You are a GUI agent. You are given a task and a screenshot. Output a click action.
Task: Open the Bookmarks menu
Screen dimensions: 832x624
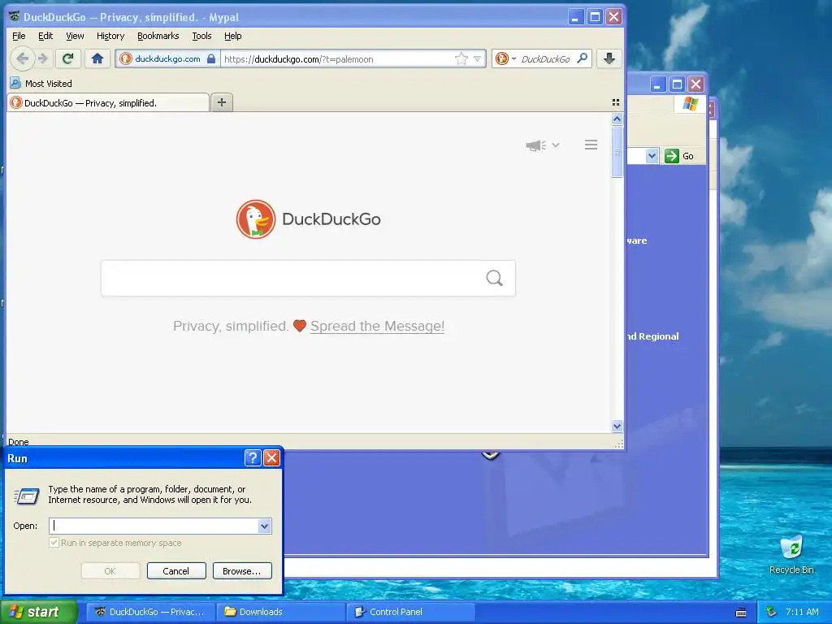coord(158,36)
